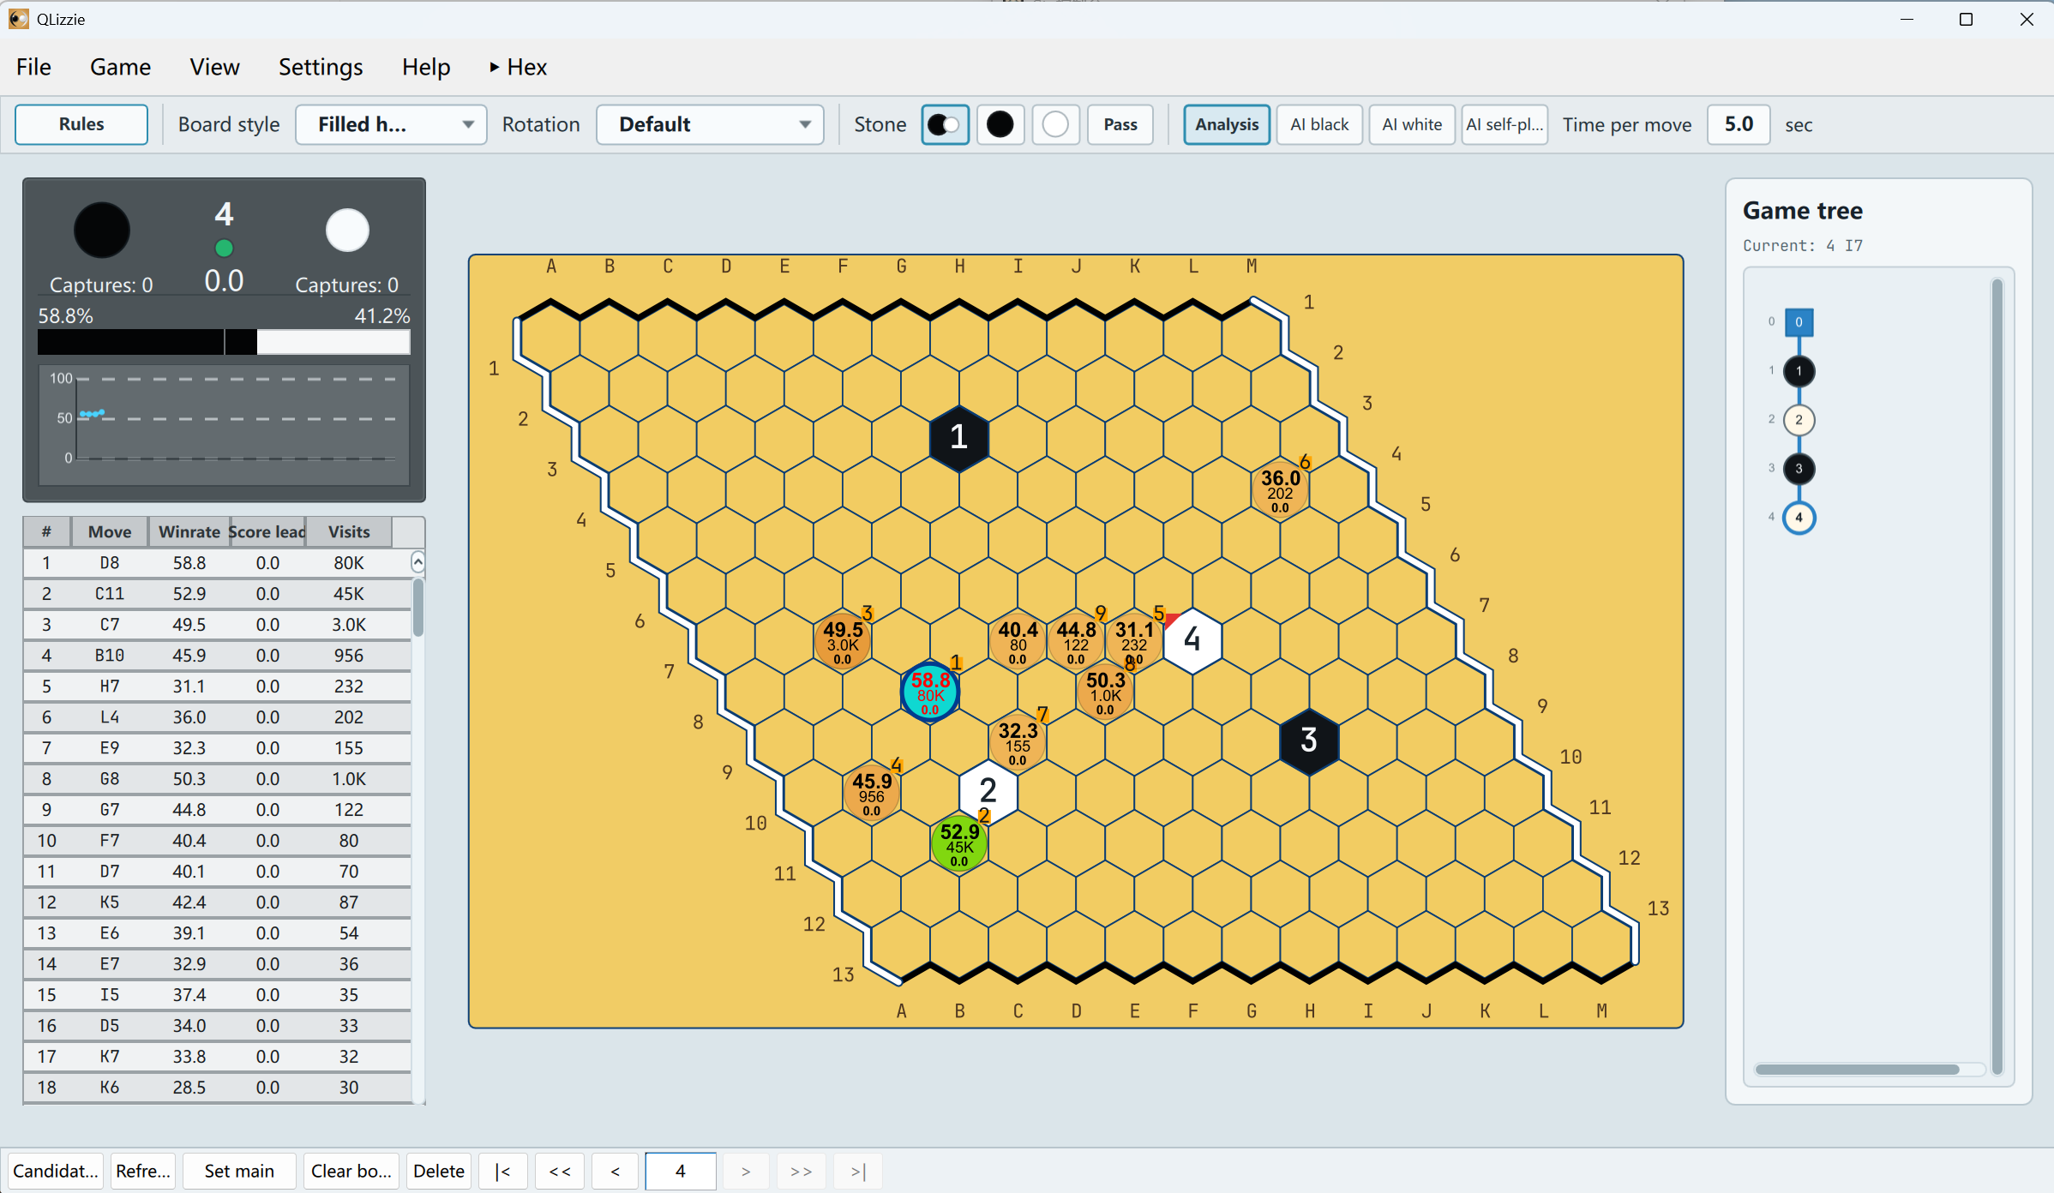This screenshot has height=1193, width=2054.
Task: Play best candidate move 58.8
Action: [930, 692]
